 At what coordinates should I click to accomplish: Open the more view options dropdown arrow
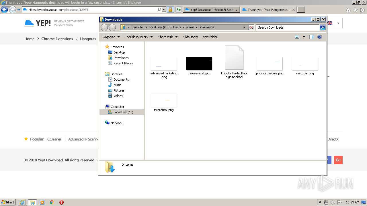(304, 37)
